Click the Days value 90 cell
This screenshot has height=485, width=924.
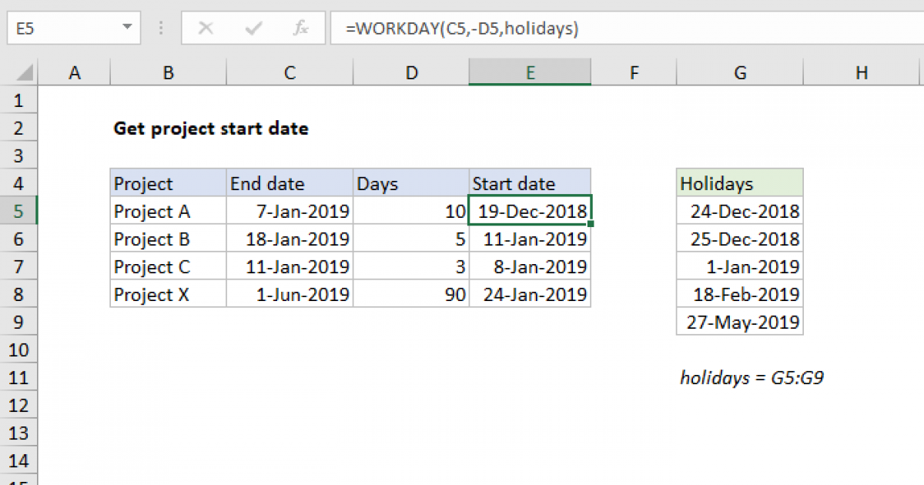coord(411,294)
